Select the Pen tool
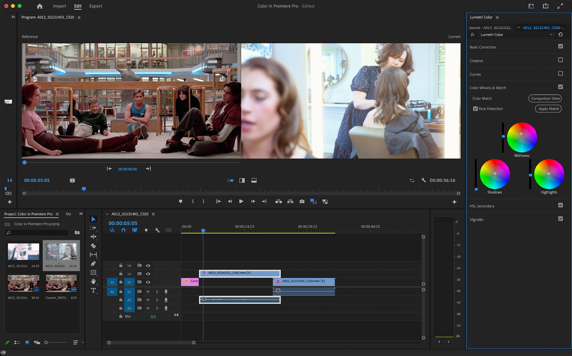The width and height of the screenshot is (572, 356). pyautogui.click(x=93, y=264)
